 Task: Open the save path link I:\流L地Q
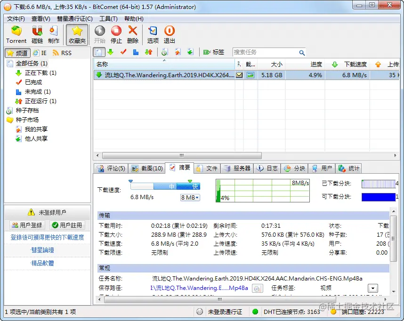(x=199, y=288)
